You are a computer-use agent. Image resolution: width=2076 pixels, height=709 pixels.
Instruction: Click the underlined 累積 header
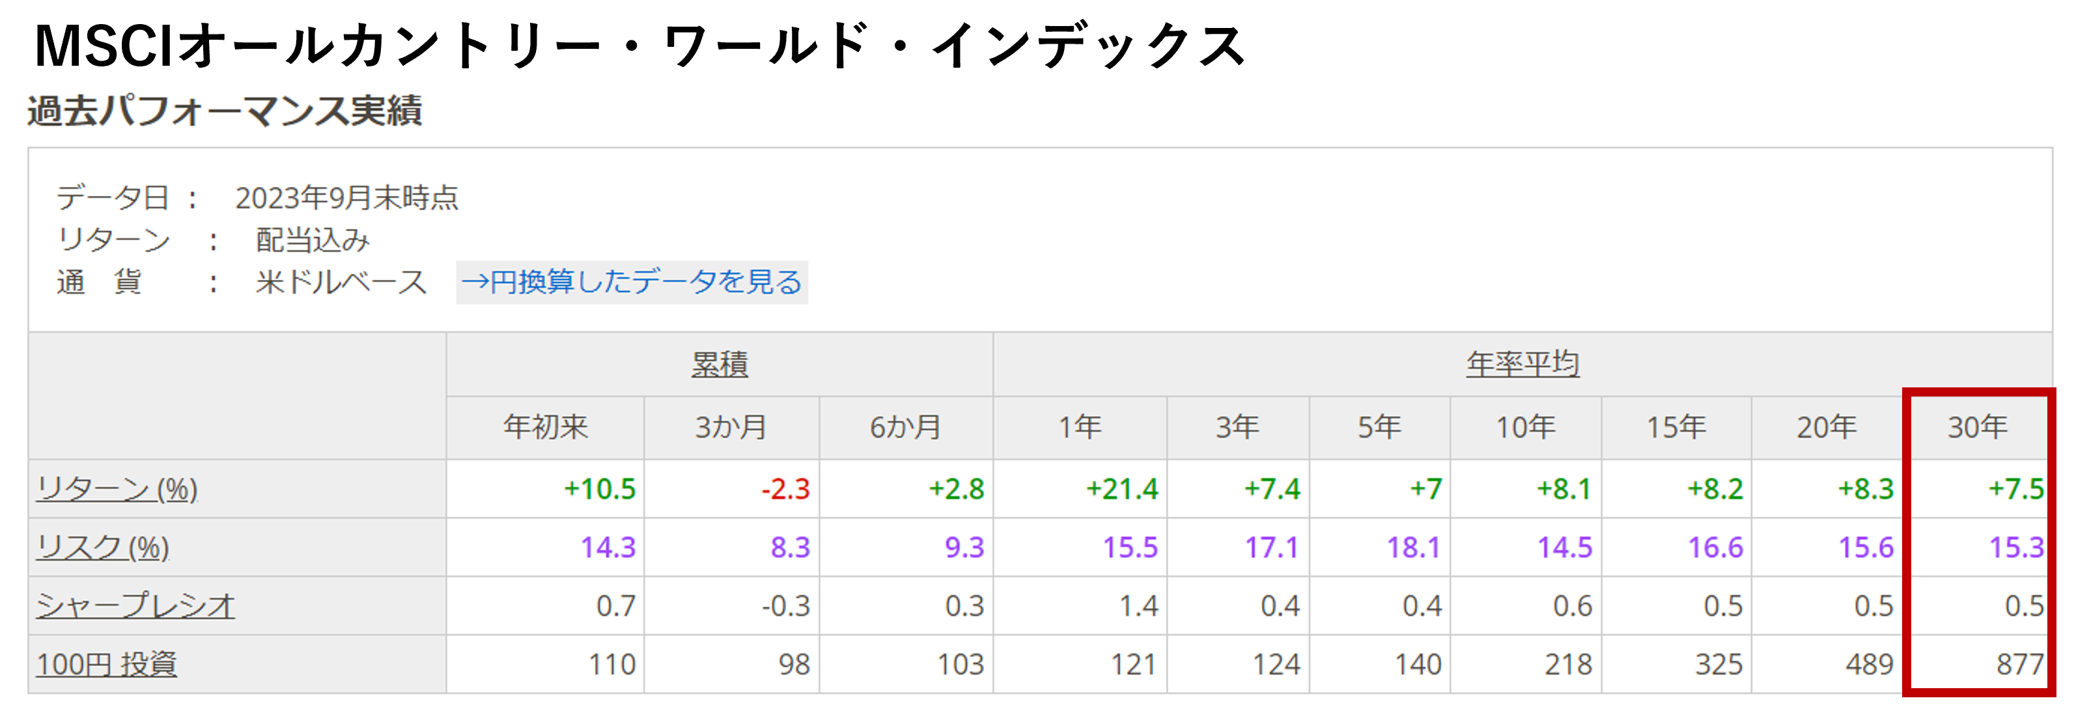(x=720, y=364)
